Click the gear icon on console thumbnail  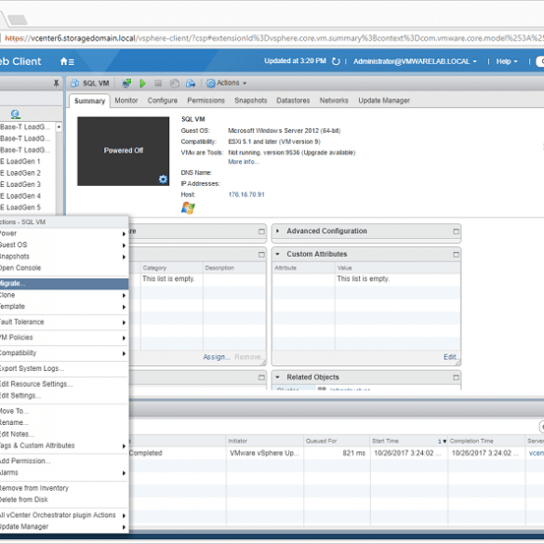[163, 179]
